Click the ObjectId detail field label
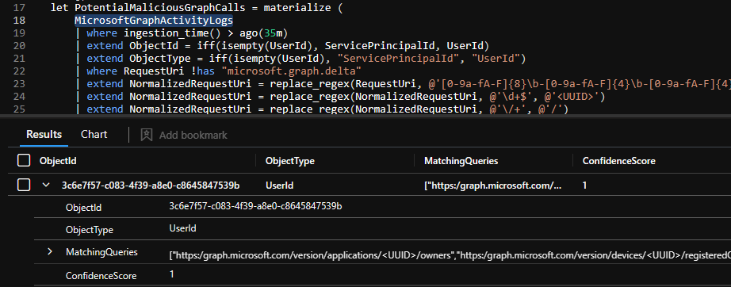 pos(83,208)
